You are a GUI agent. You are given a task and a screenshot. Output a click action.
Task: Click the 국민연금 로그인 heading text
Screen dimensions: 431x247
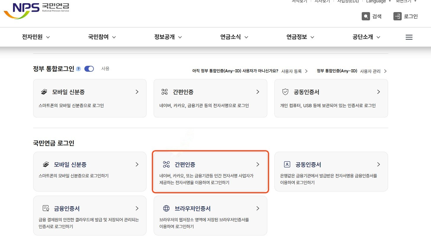pyautogui.click(x=54, y=143)
